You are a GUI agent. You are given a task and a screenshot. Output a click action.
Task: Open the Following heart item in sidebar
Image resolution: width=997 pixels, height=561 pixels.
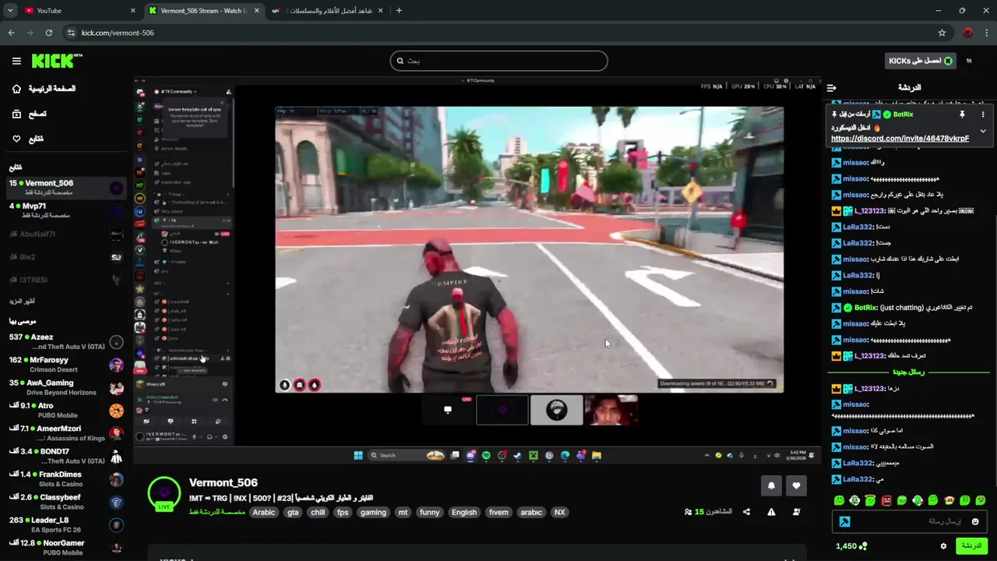[28, 139]
